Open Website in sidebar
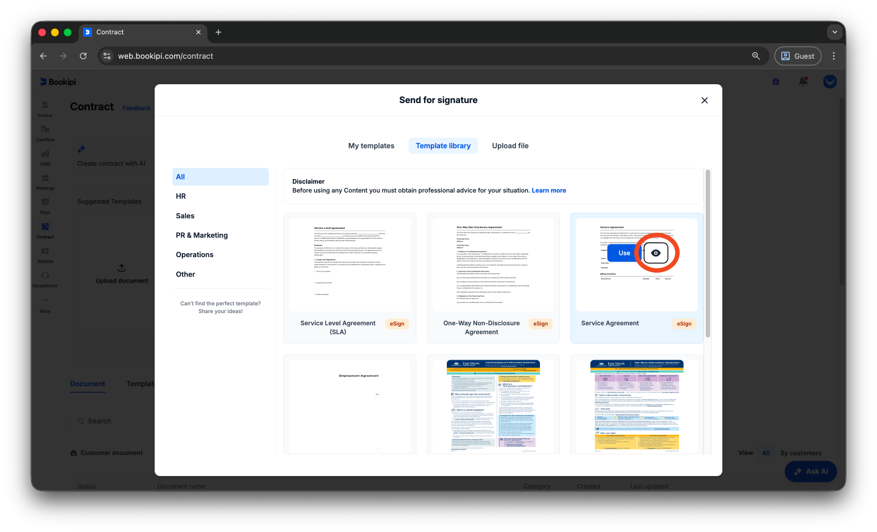This screenshot has height=532, width=877. tap(45, 255)
